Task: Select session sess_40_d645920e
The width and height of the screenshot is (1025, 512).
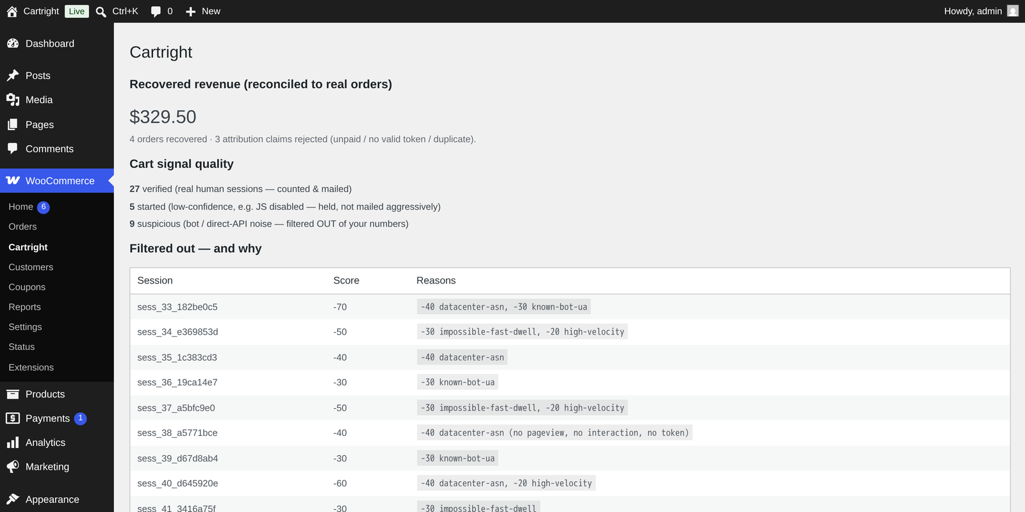Action: pyautogui.click(x=177, y=483)
